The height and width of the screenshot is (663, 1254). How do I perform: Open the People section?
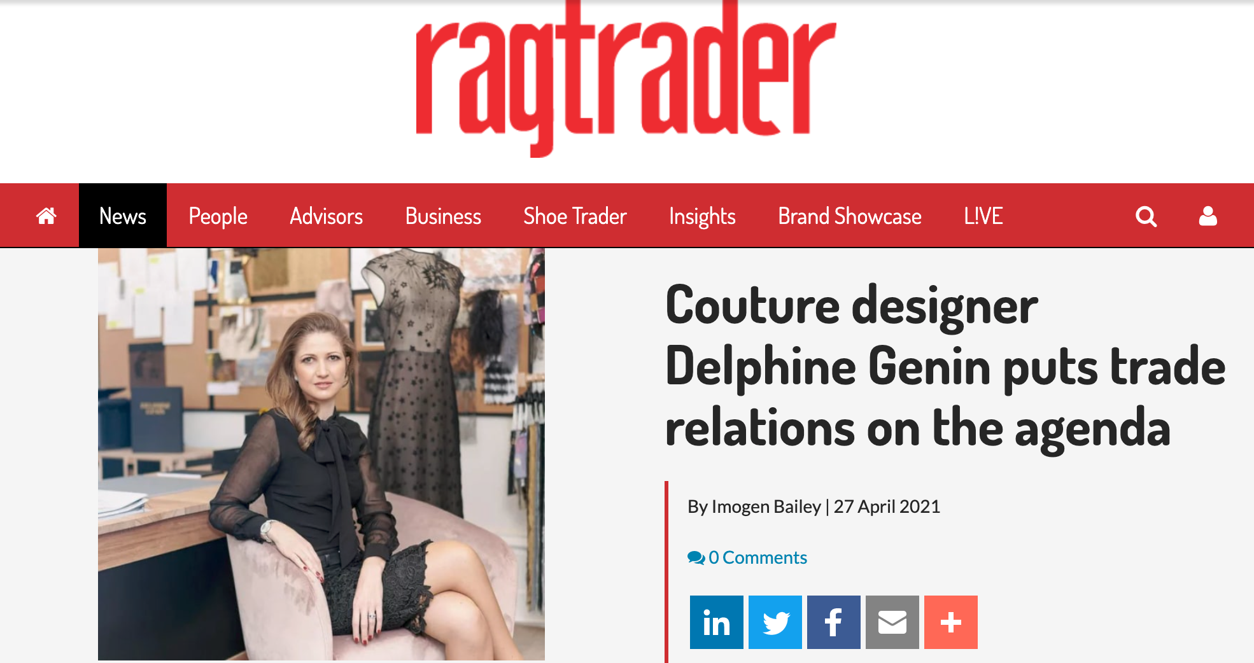tap(218, 216)
